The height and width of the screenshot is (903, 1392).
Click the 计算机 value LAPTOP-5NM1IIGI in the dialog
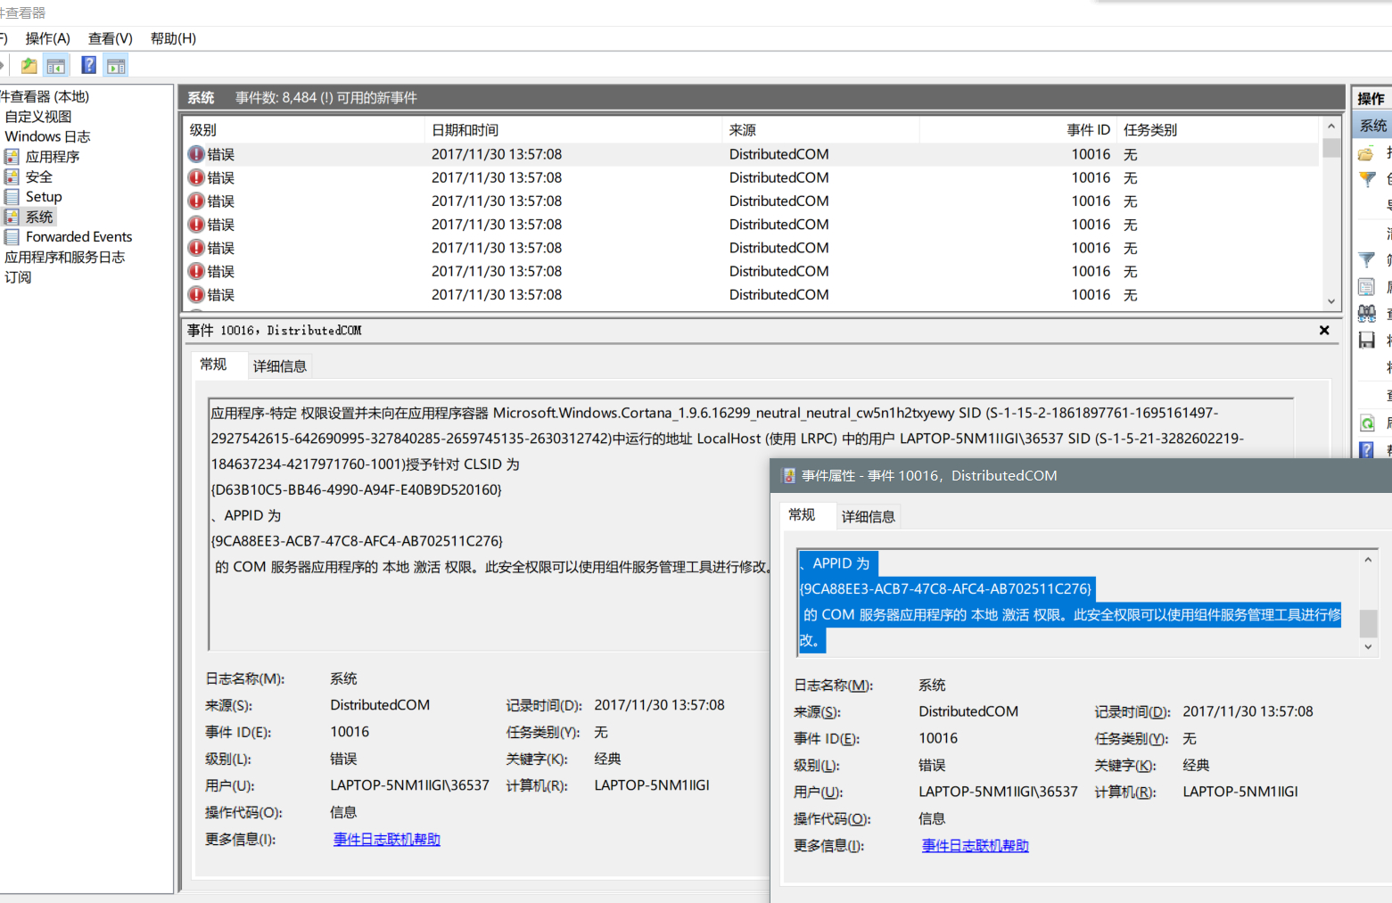pos(1240,792)
